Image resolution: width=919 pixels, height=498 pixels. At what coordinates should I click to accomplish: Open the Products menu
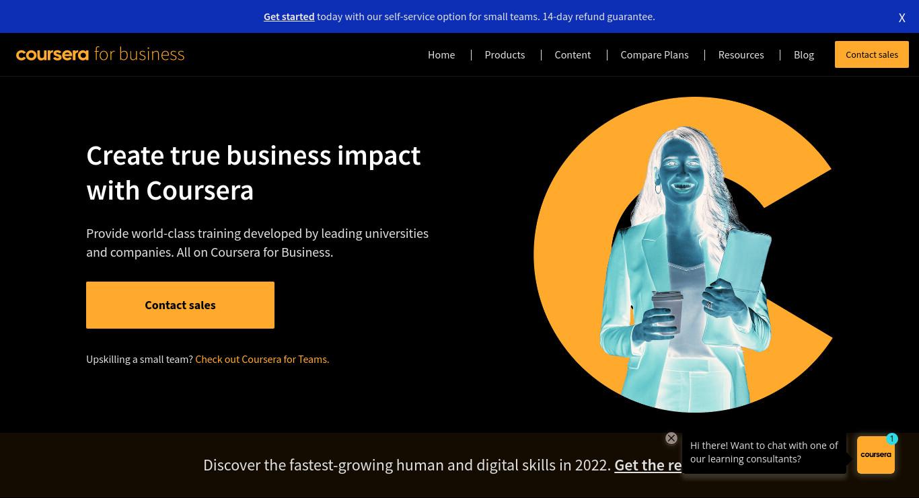point(505,54)
